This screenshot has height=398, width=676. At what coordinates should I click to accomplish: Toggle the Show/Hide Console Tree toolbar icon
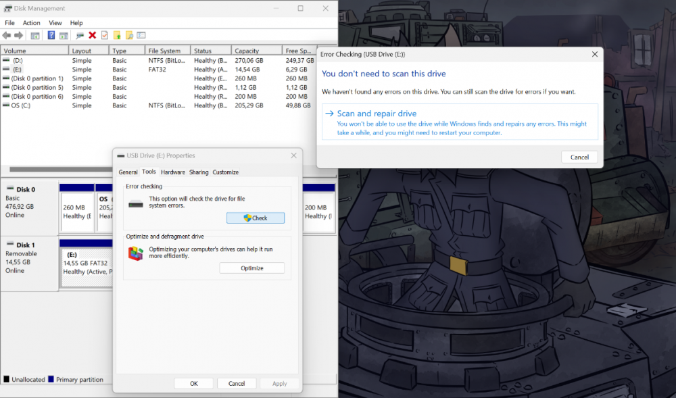35,35
